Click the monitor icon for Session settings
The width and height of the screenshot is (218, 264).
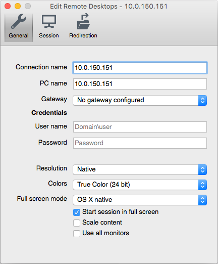tap(49, 21)
